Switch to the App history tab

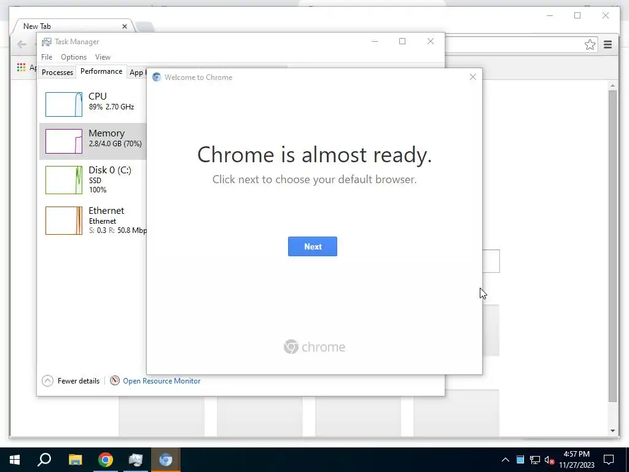pyautogui.click(x=137, y=73)
